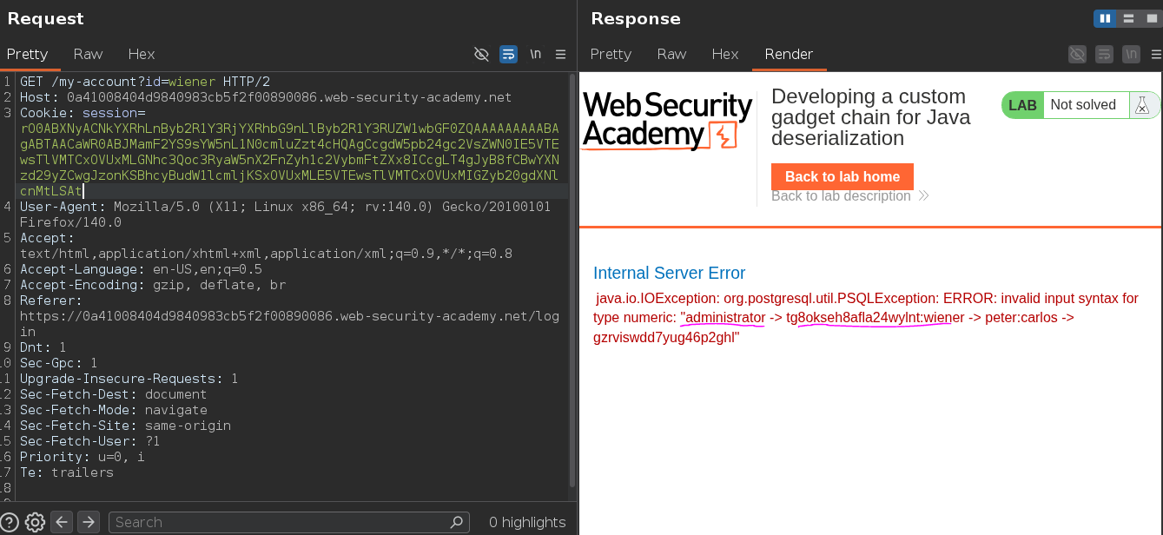Click the Sec-Fetch-Mode: navigate line

pyautogui.click(x=114, y=410)
